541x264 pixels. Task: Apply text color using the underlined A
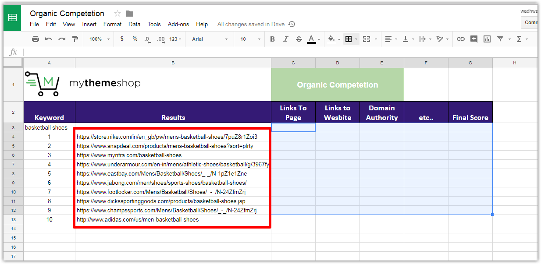click(311, 39)
